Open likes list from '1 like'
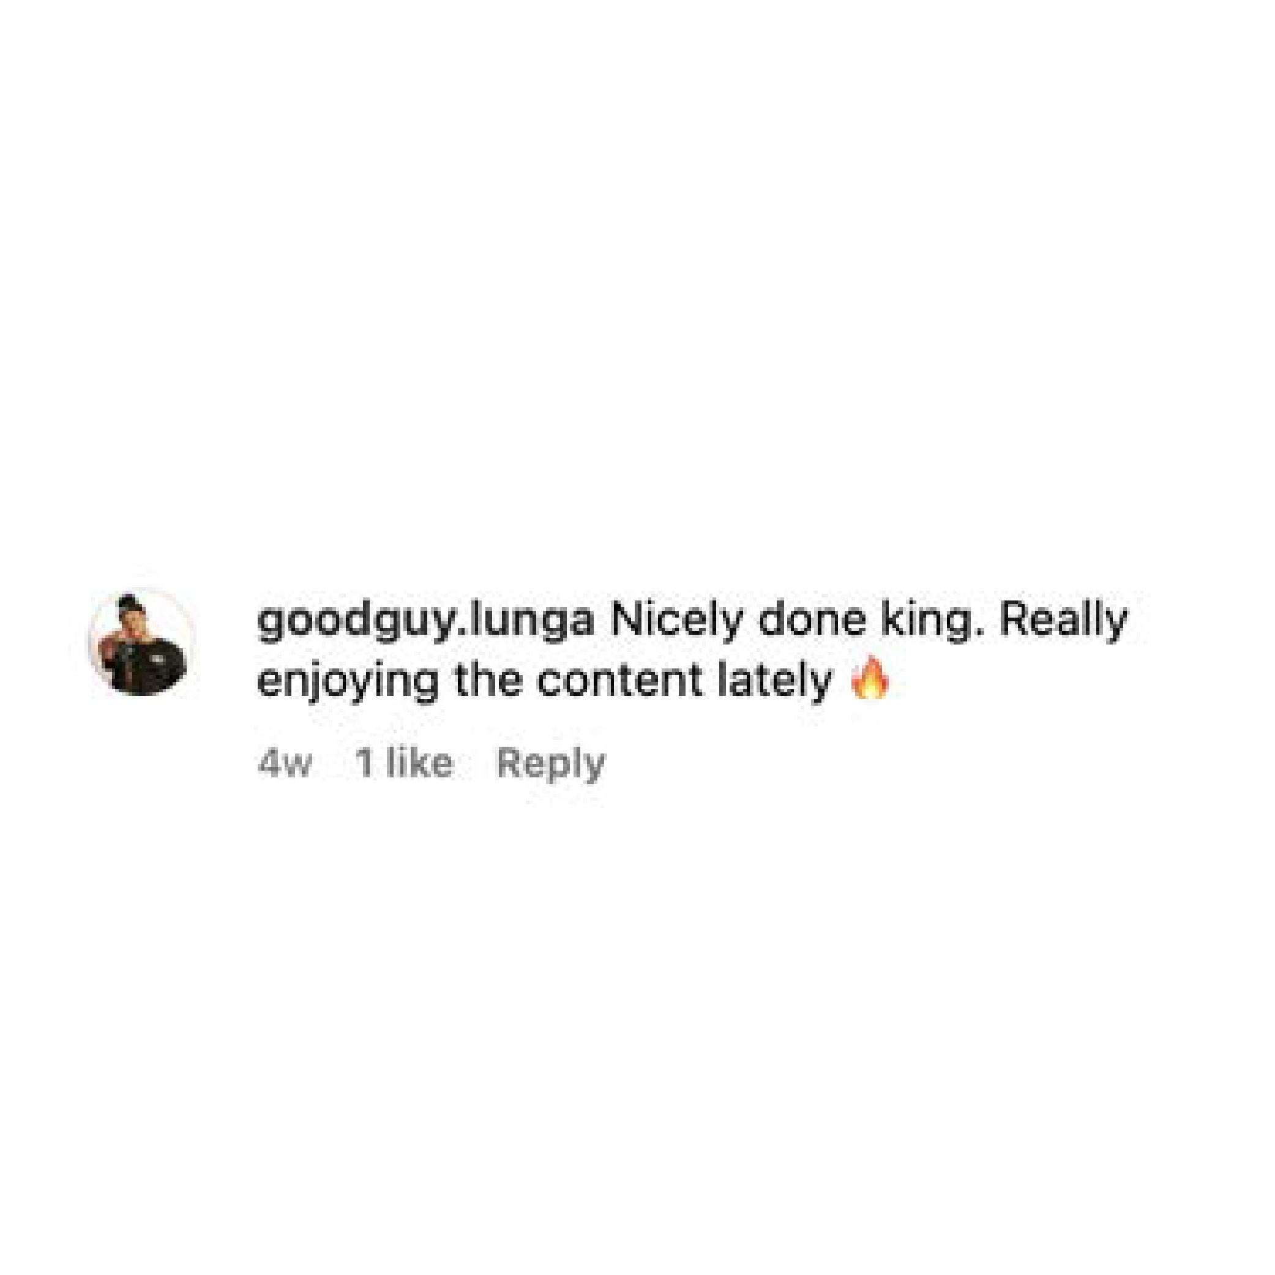Viewport: 1275px width, 1275px height. click(404, 763)
